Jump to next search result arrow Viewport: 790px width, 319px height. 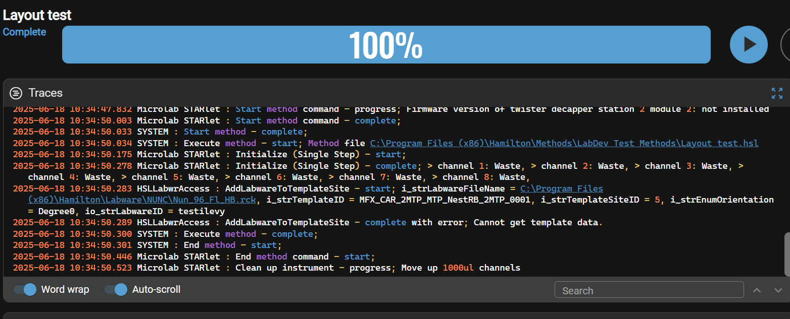778,290
